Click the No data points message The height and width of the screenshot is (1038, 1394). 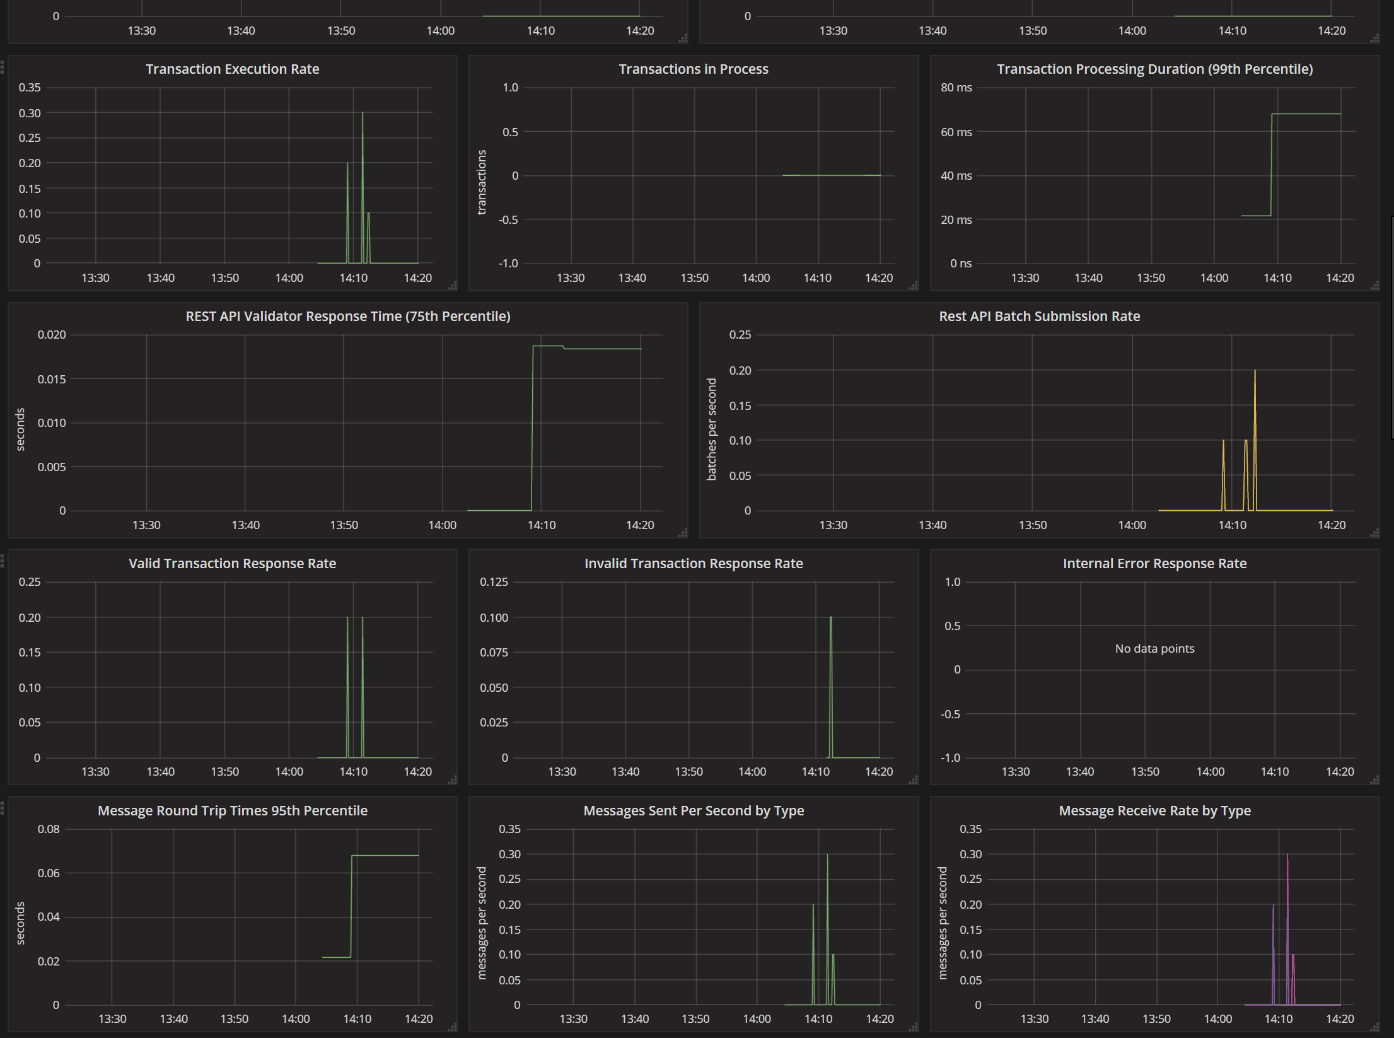coord(1154,648)
